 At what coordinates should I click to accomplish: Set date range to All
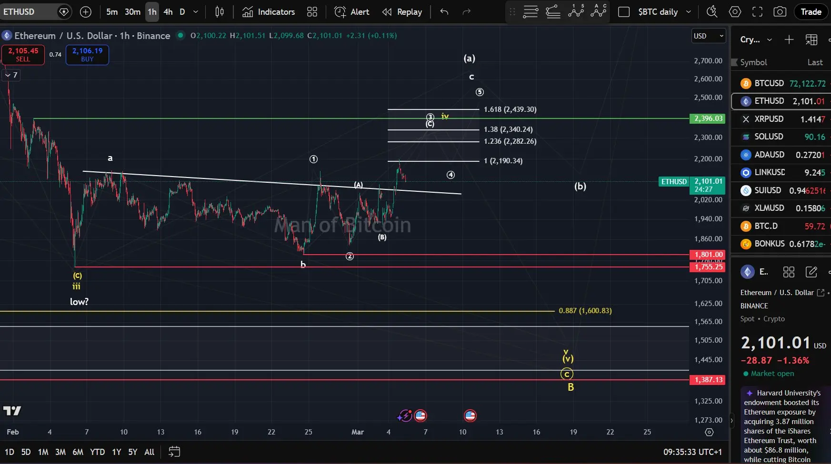coord(150,452)
